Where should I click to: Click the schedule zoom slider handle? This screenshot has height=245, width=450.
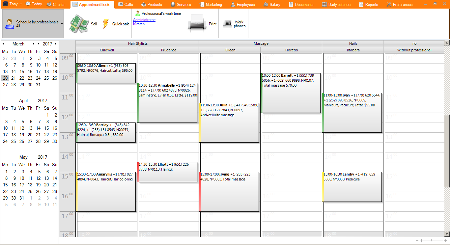tap(422, 241)
